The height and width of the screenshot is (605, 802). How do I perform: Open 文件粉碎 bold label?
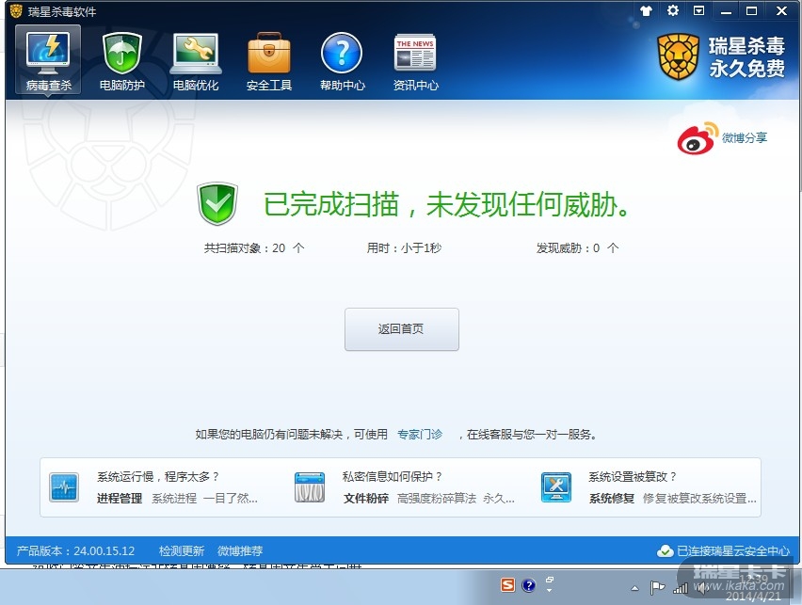tap(366, 498)
